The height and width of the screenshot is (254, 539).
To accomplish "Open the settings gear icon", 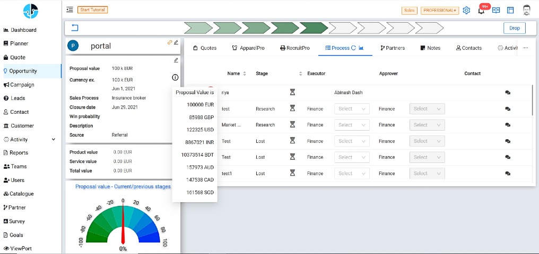I will click(466, 10).
